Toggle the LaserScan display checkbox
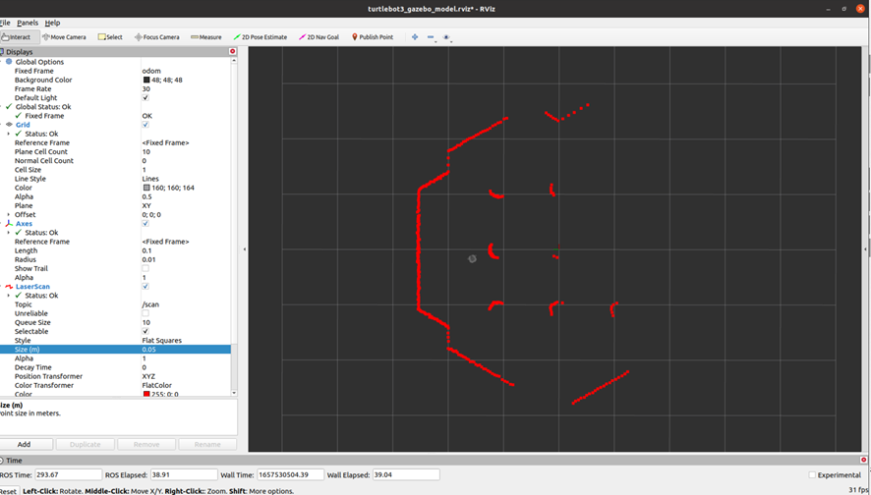871x495 pixels. pos(145,287)
